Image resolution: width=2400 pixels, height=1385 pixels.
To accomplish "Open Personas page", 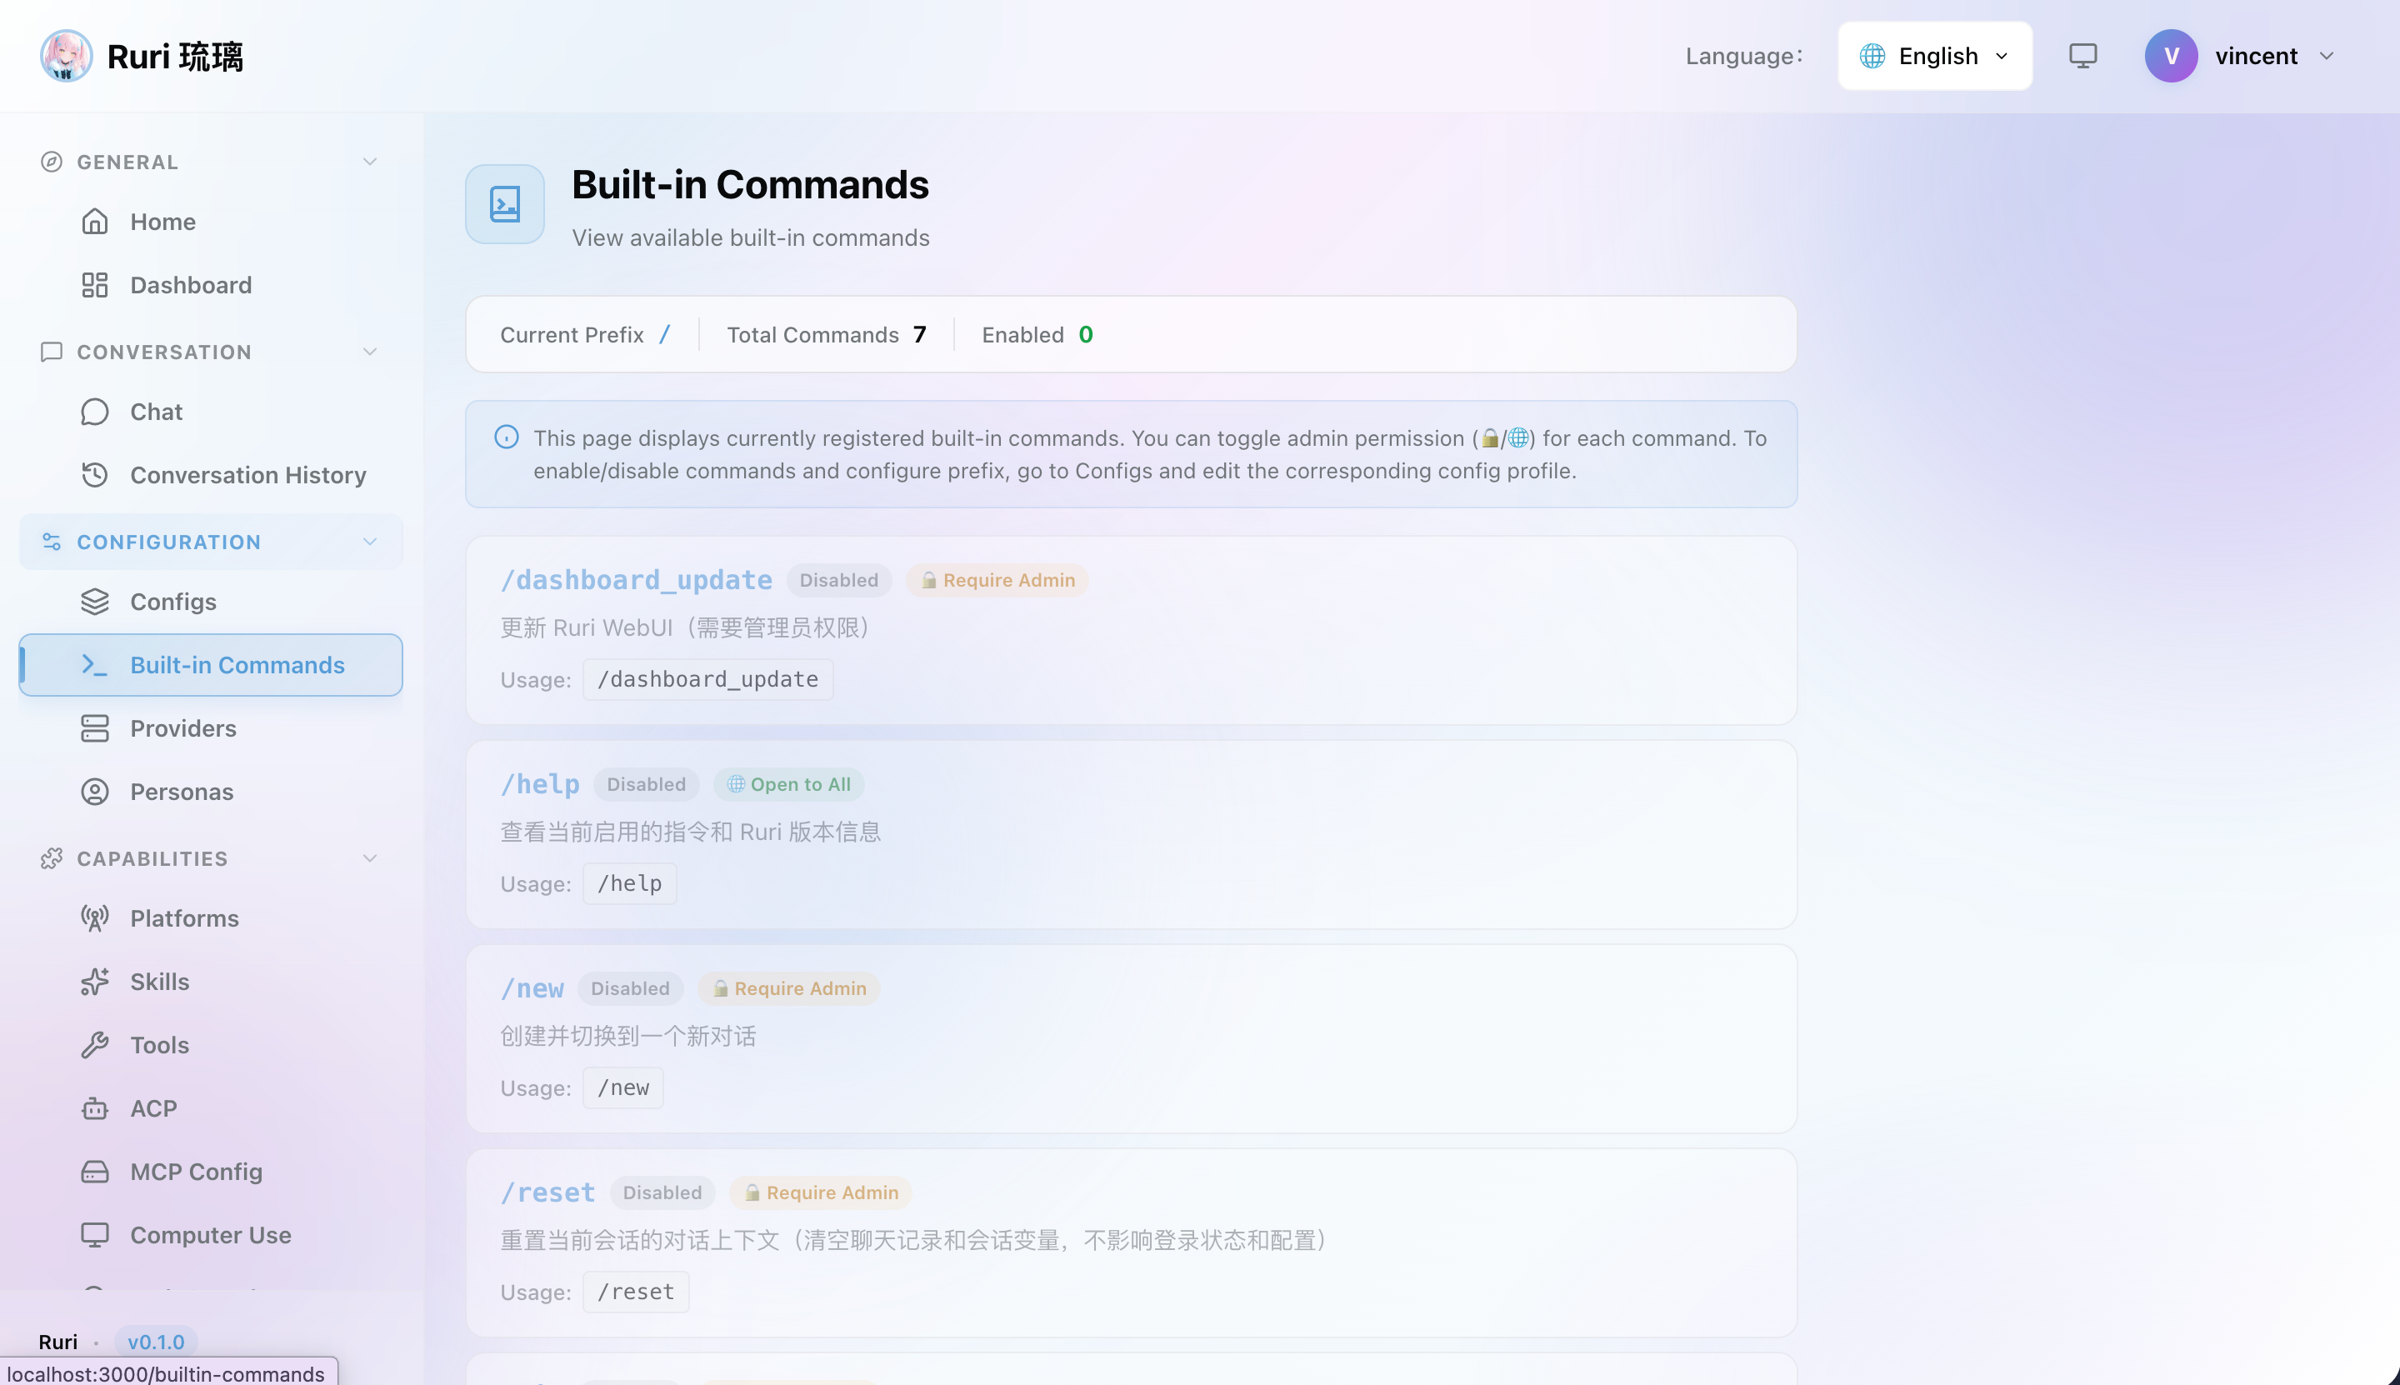I will point(211,792).
